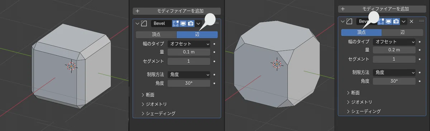Grab the drag handle dots in right Bevel header
This screenshot has width=430, height=131.
[421, 21]
